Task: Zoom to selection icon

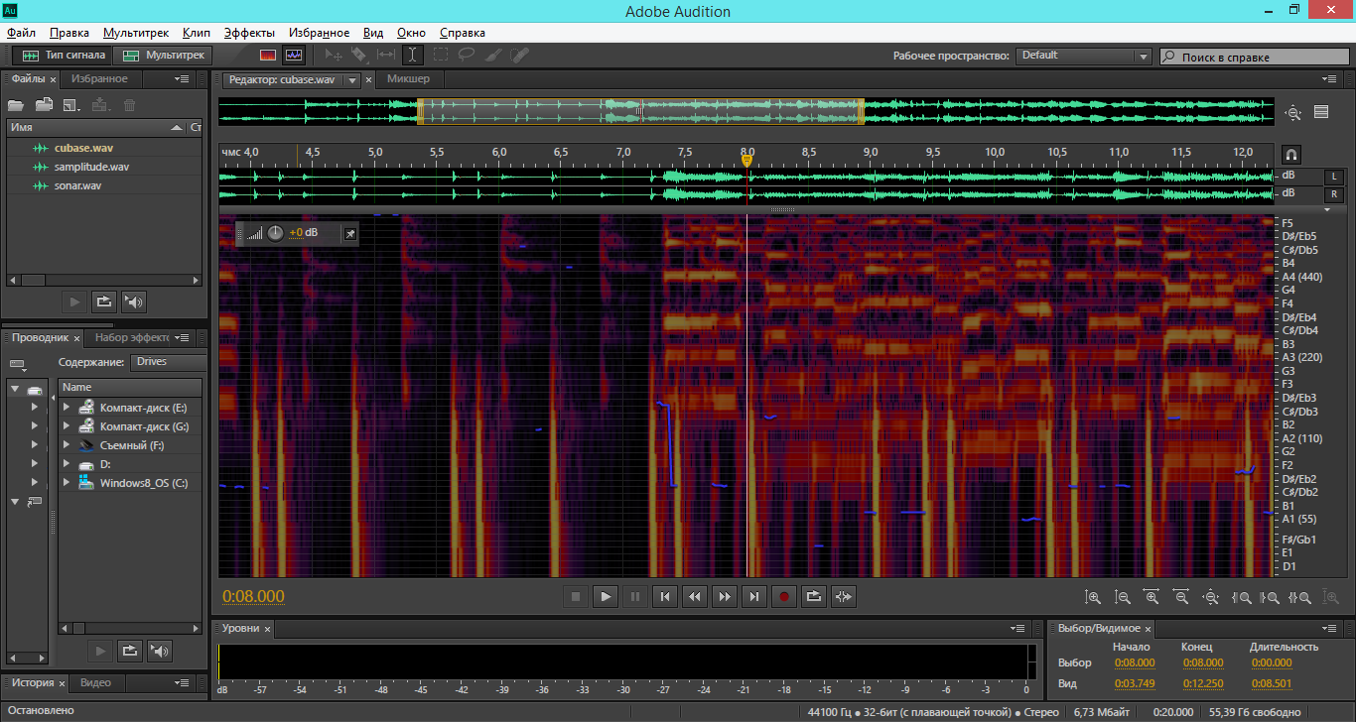Action: click(1299, 597)
